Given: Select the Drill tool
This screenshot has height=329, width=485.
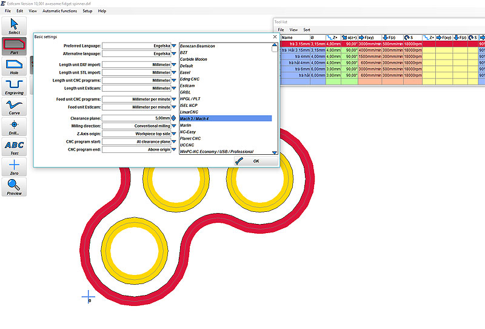Looking at the screenshot, I should [15, 126].
